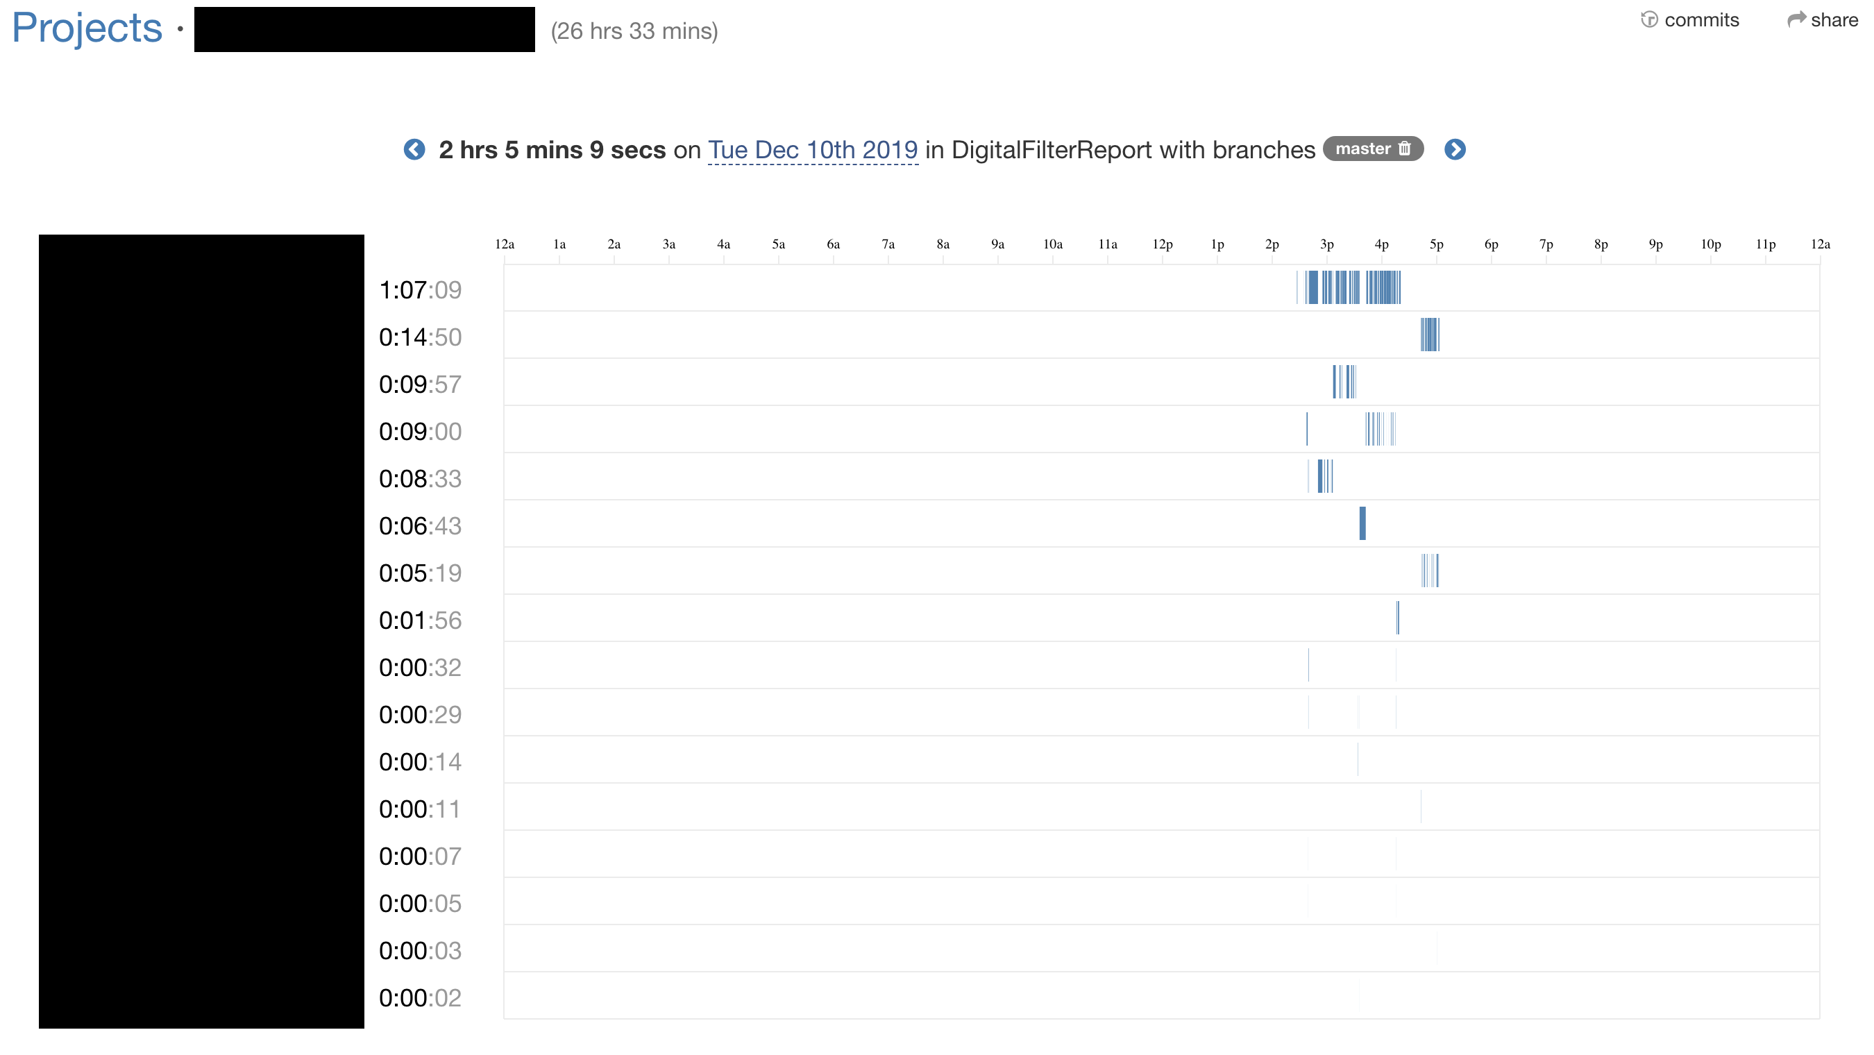
Task: Click the share arrow icon
Action: click(x=1796, y=19)
